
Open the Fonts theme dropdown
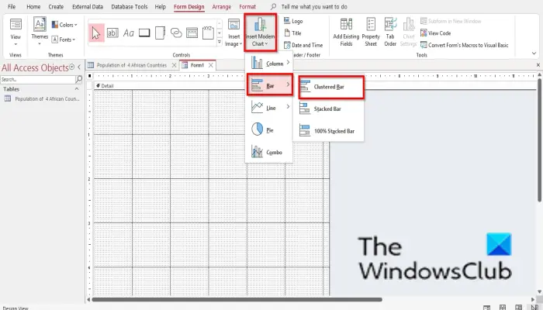click(64, 40)
